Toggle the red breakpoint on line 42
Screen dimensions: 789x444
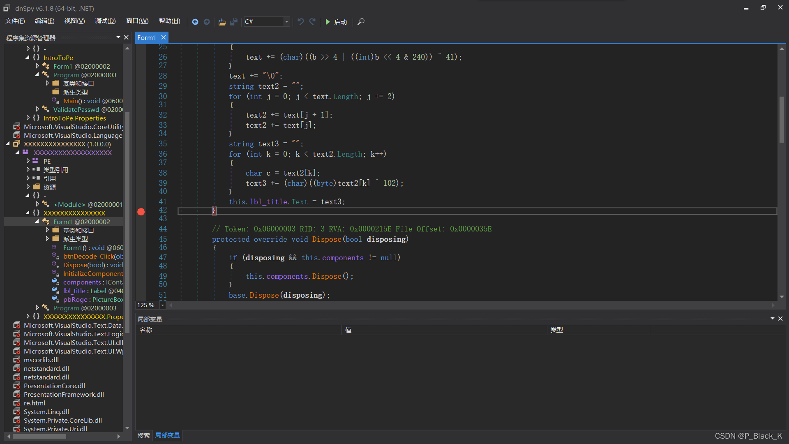pos(141,212)
